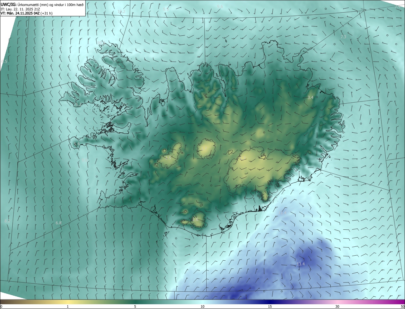Click the "1" tick on the color scale
Viewport: 405px width, 309px height.
coord(68,306)
